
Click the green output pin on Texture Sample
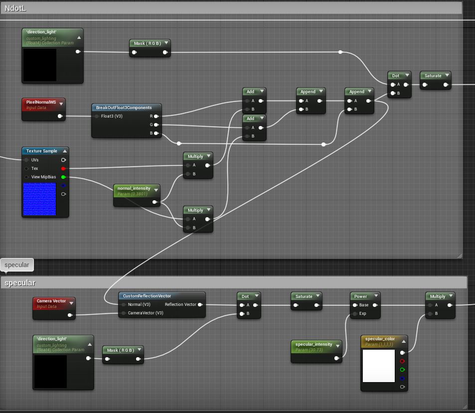pos(63,177)
